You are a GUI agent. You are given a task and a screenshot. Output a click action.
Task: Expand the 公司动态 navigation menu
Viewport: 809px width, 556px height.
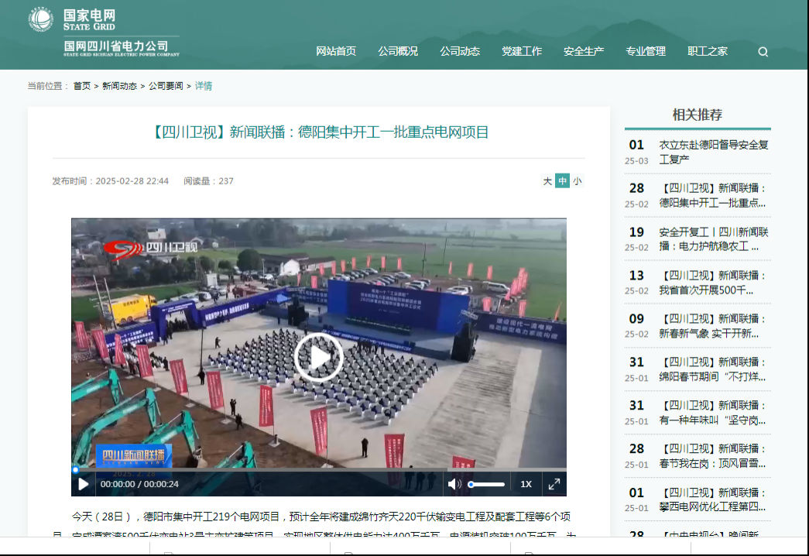[x=460, y=51]
